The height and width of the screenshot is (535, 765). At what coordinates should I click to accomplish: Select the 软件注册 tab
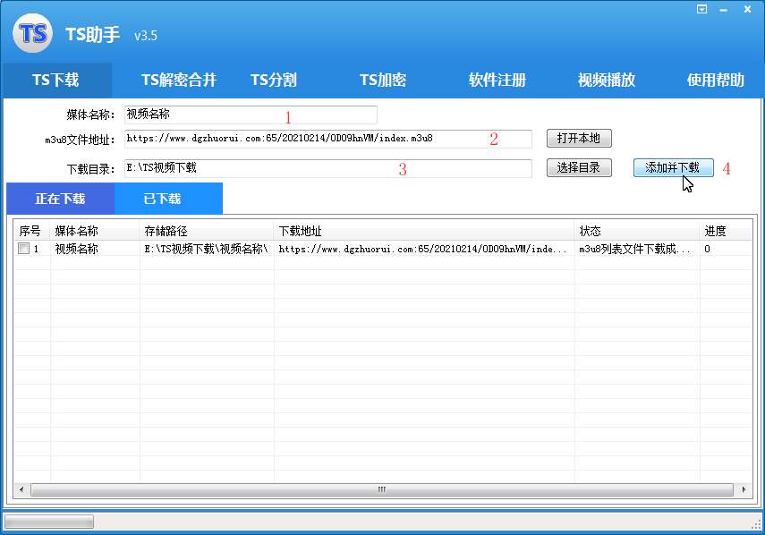(497, 81)
